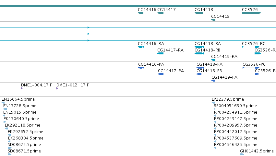Click EST SD08671.5prime

tap(10, 155)
